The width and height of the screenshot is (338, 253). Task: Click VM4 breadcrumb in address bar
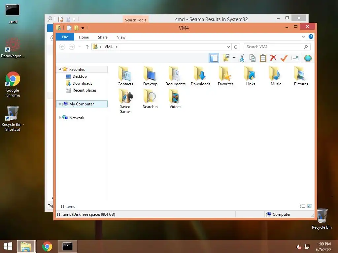[x=108, y=47]
